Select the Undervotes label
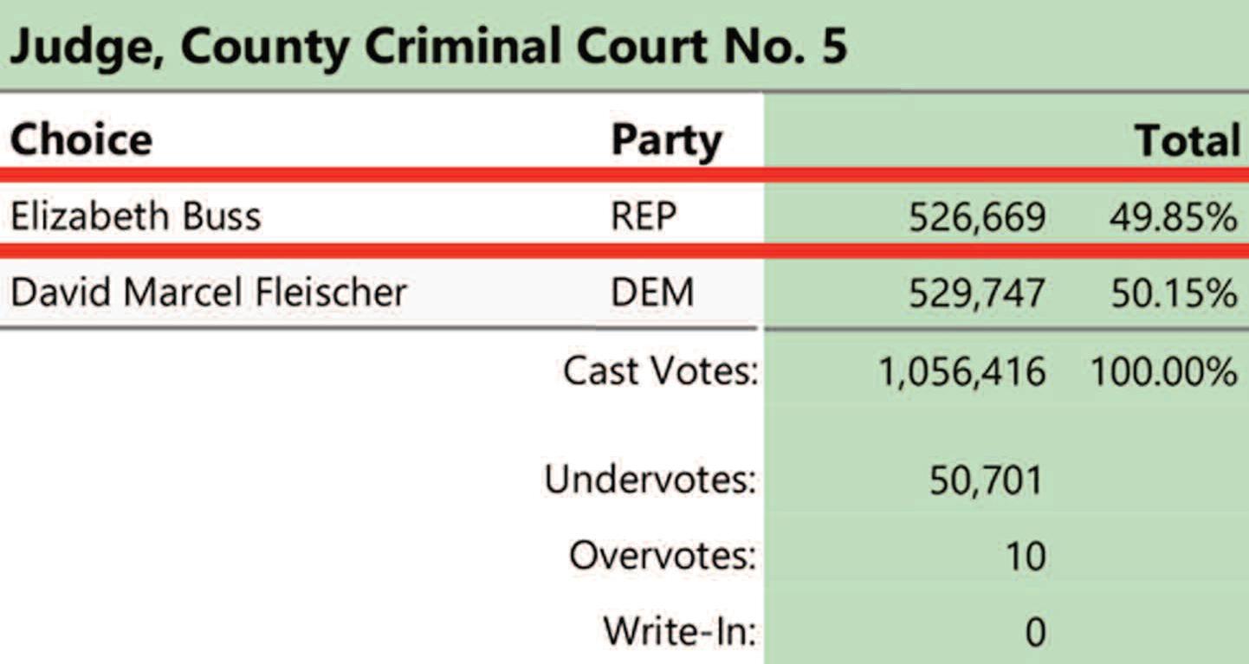Viewport: 1249px width, 664px height. coord(650,479)
